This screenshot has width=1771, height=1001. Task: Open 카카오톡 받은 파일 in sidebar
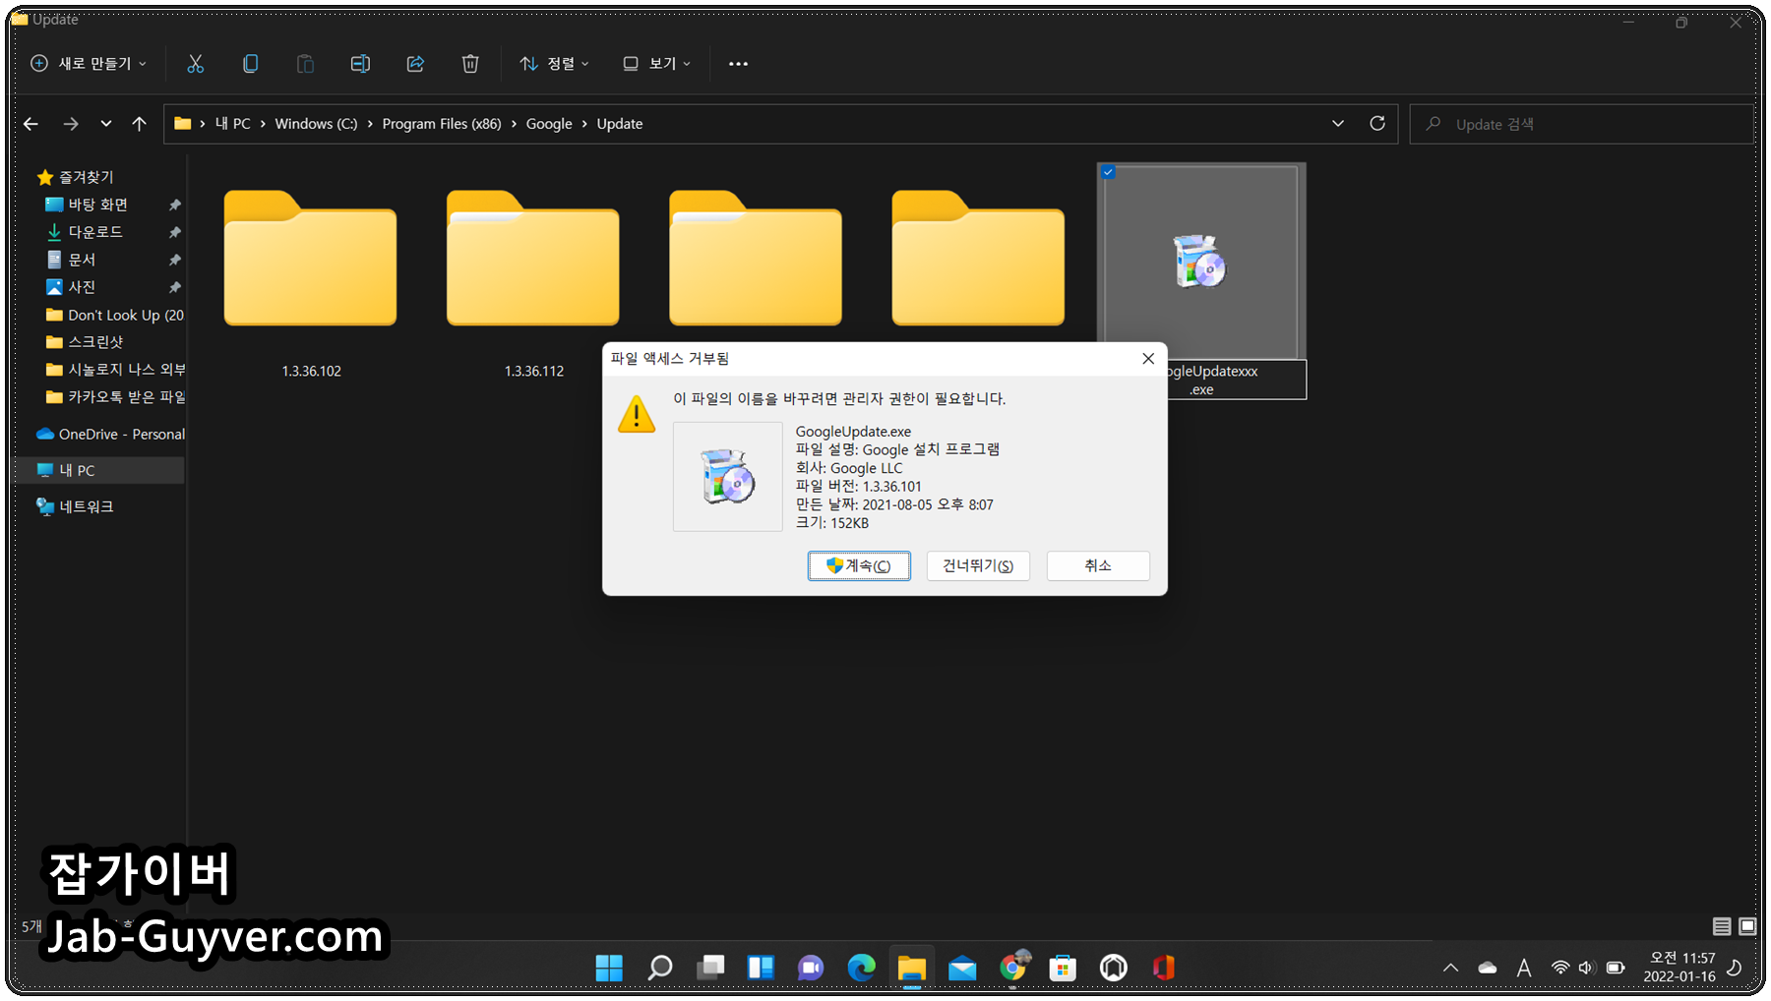click(x=115, y=397)
